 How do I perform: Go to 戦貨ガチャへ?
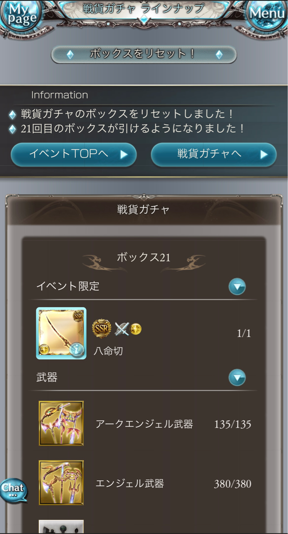tap(214, 155)
